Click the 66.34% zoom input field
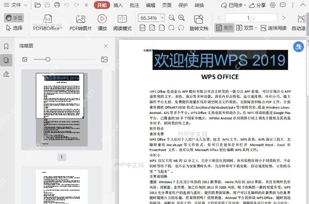 (x=149, y=18)
